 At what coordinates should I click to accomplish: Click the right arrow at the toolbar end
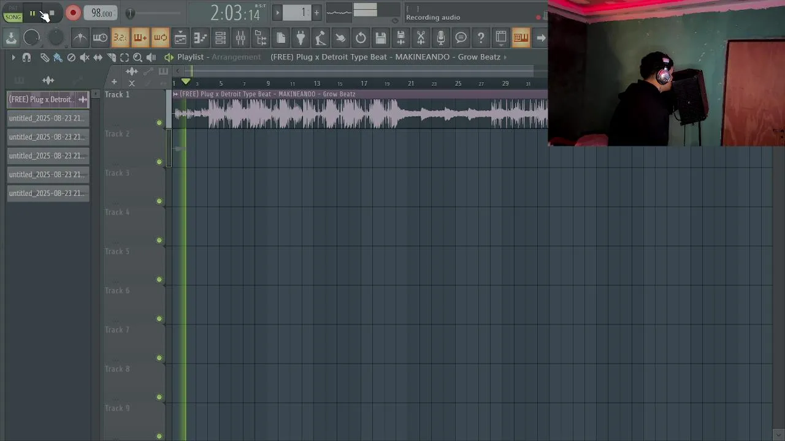[x=541, y=38]
